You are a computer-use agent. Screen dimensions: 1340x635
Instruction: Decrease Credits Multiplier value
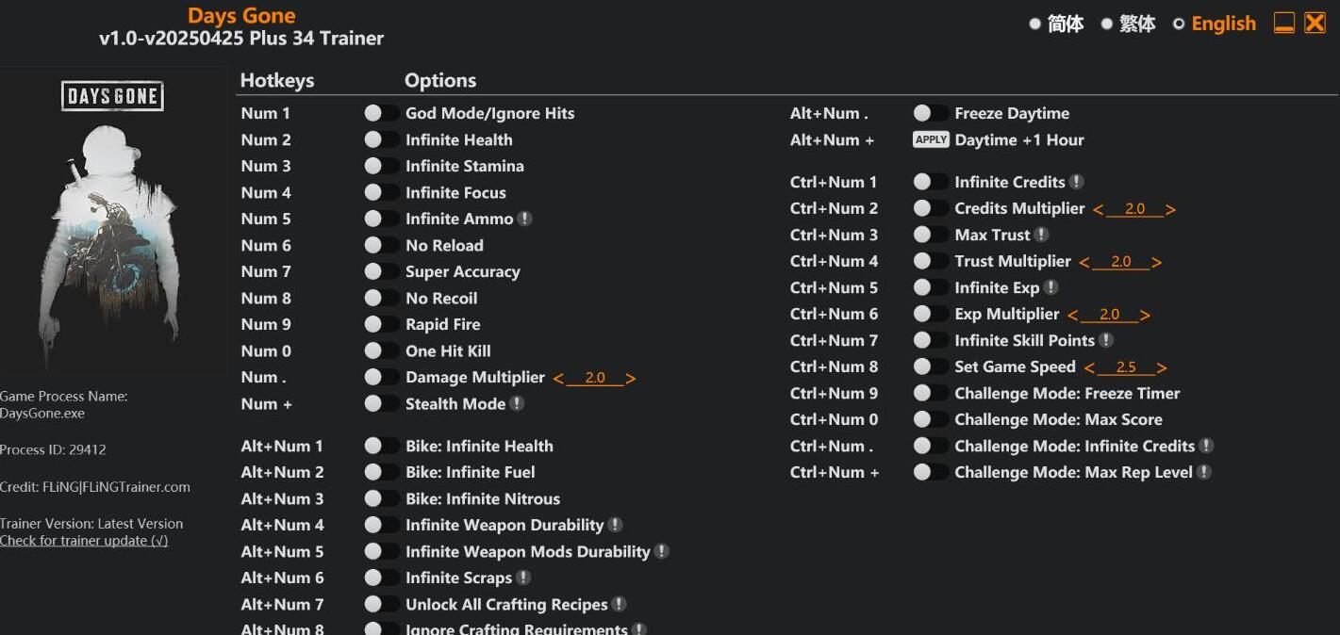pyautogui.click(x=1098, y=209)
